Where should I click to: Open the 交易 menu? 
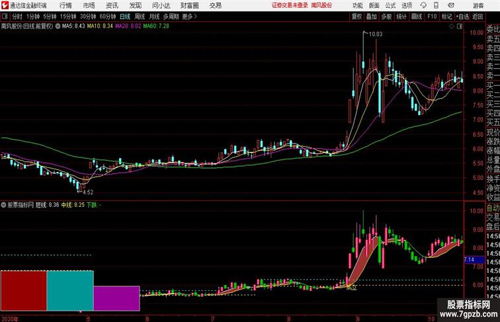[215, 5]
